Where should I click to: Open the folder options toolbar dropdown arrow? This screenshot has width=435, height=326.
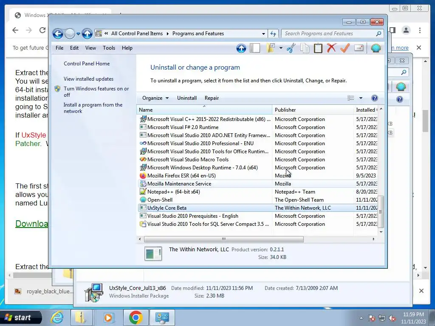[x=281, y=48]
